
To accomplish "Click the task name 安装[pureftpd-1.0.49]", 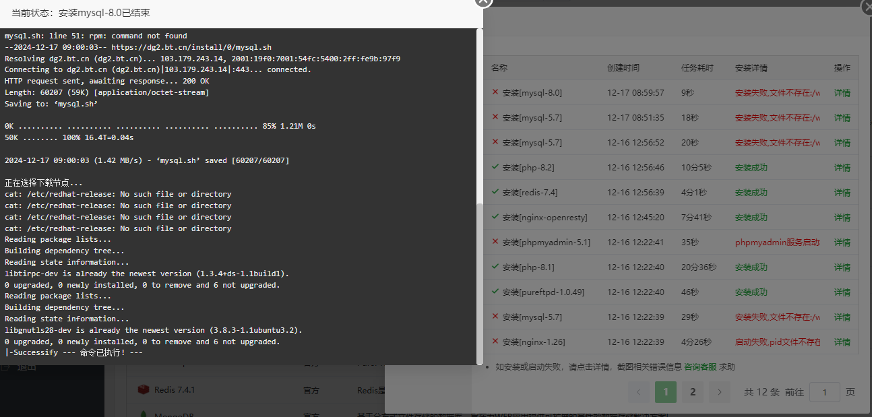I will [543, 292].
